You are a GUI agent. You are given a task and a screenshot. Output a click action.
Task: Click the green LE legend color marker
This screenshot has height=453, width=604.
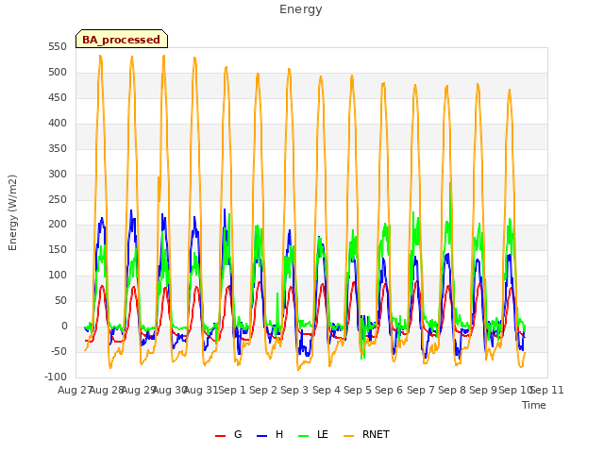(304, 436)
